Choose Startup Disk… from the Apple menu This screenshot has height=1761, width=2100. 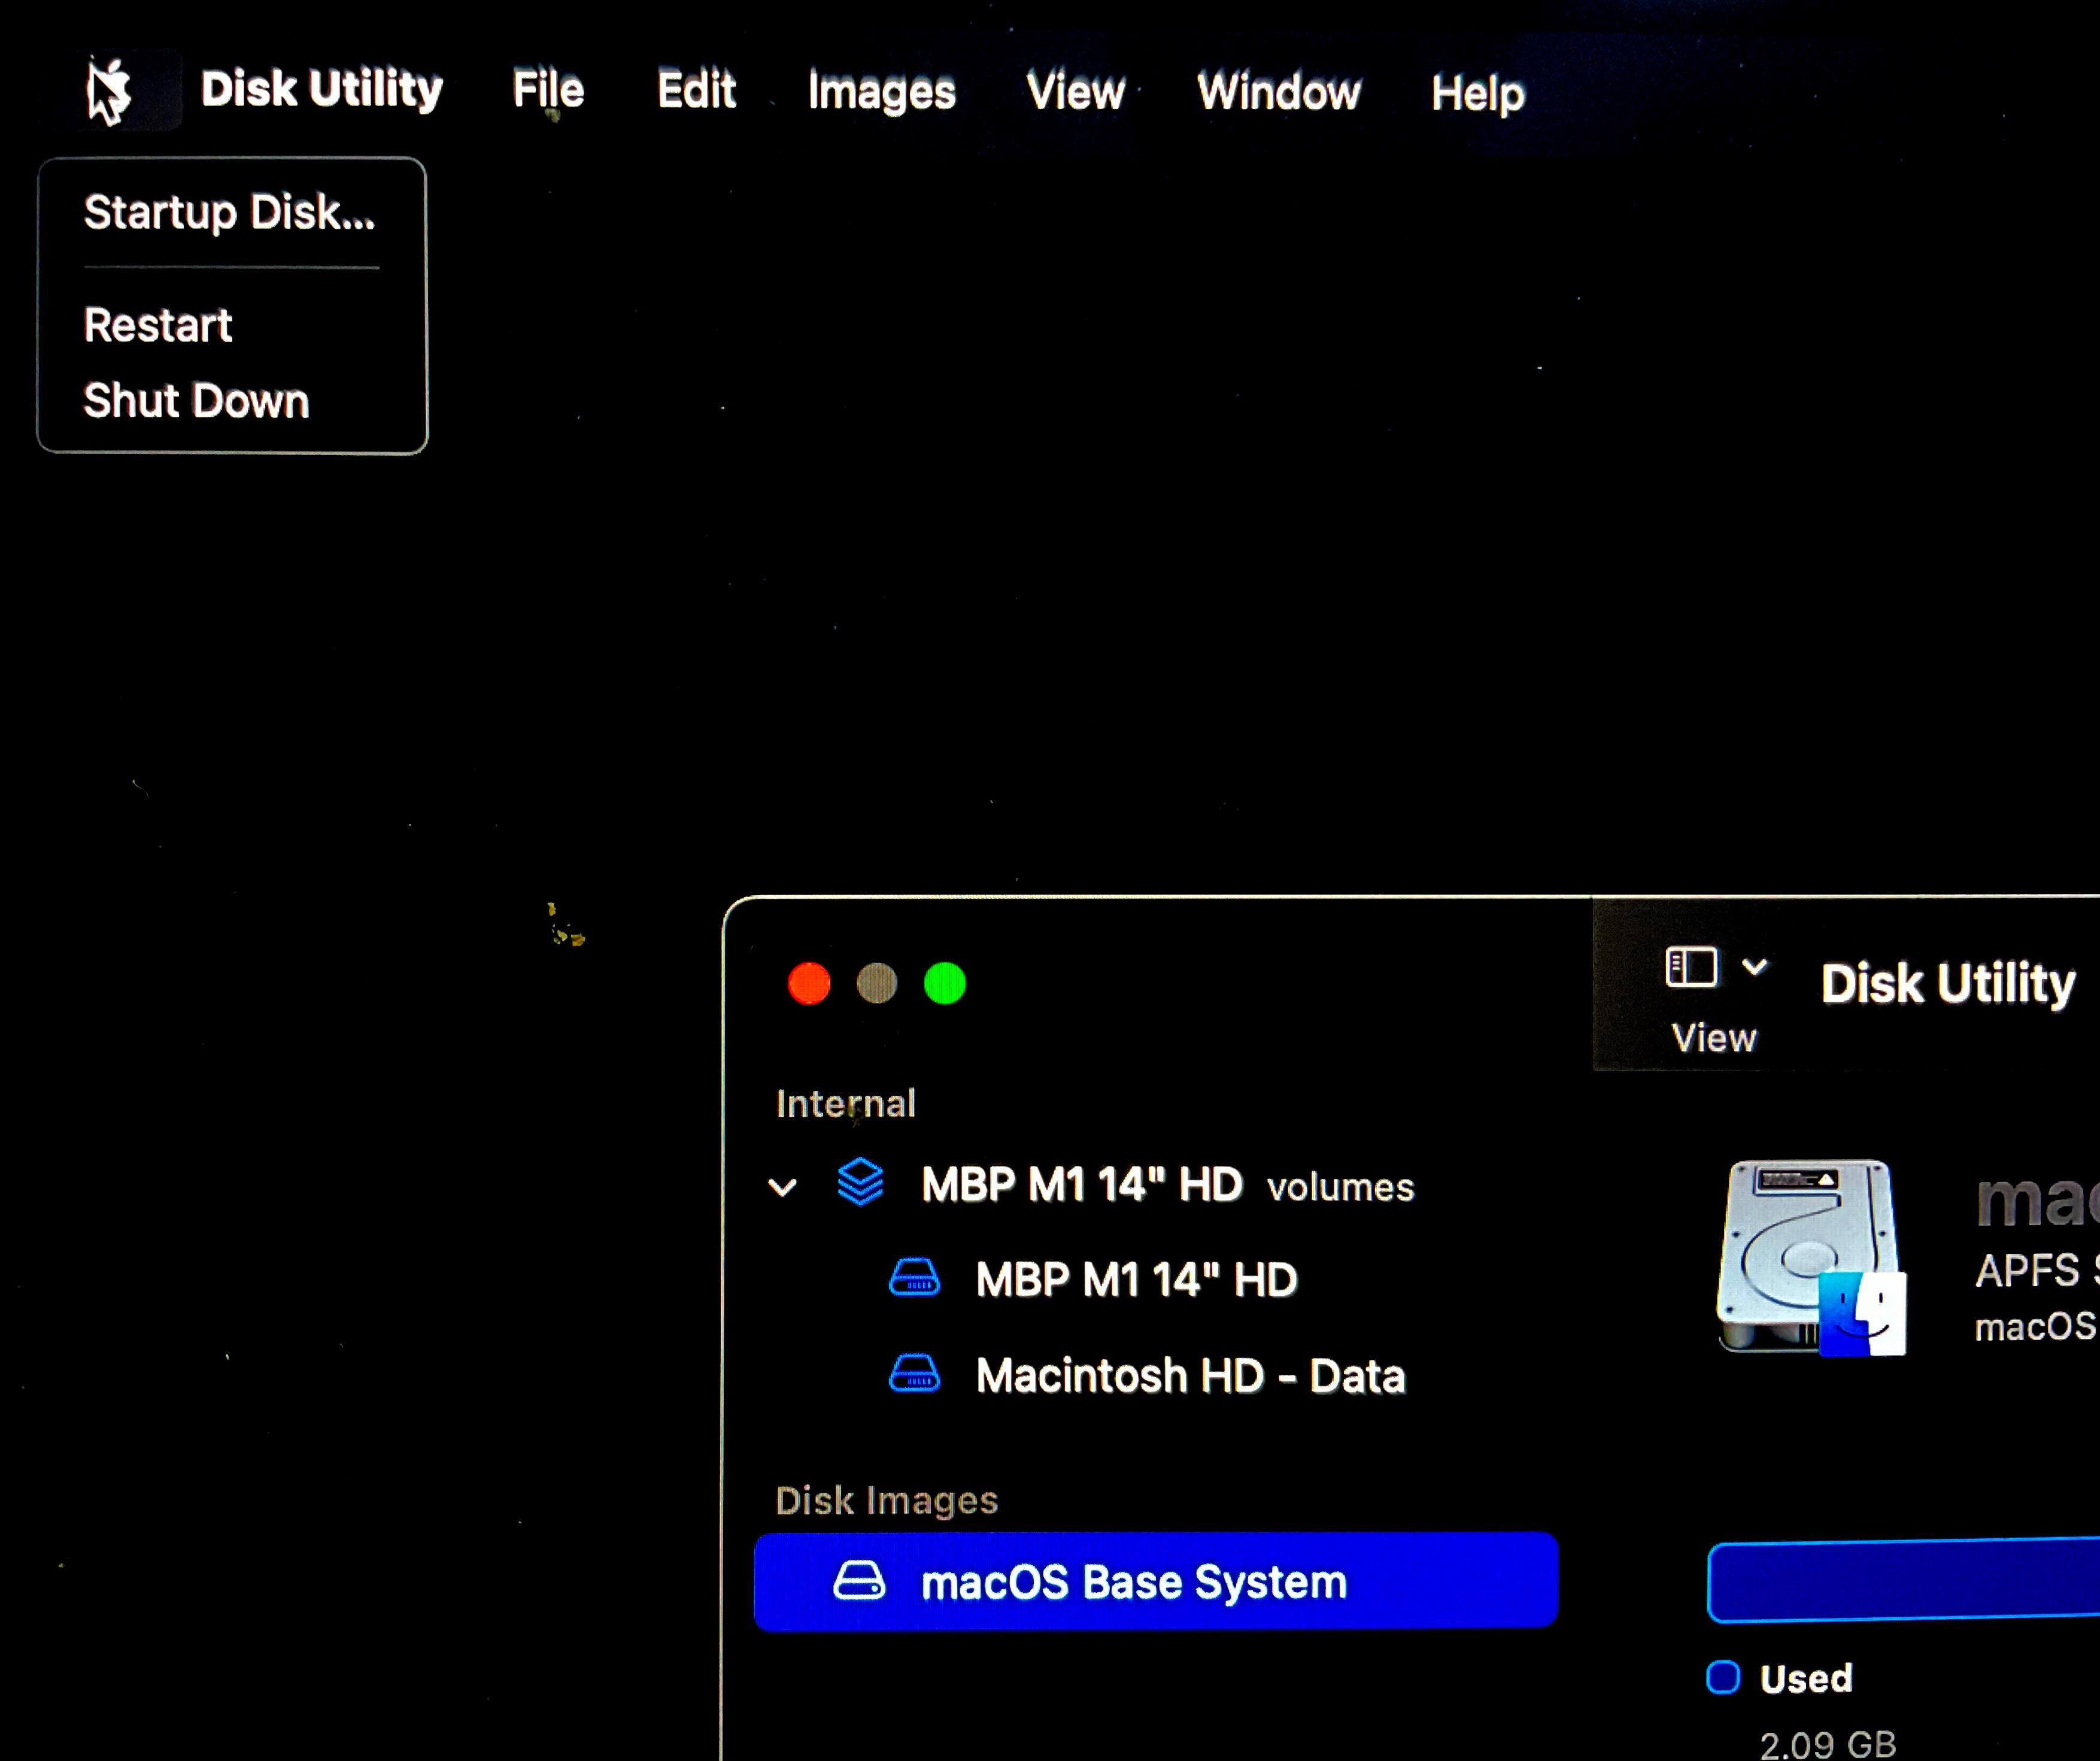(229, 212)
